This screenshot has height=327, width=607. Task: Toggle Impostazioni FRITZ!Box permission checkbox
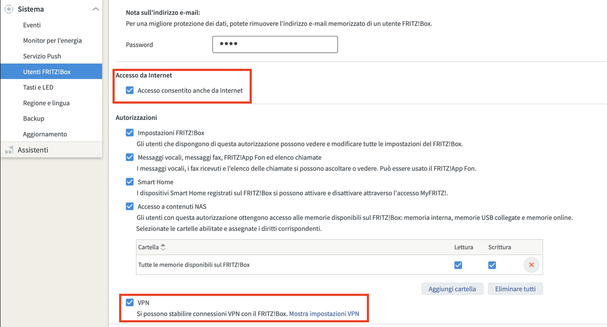click(129, 133)
